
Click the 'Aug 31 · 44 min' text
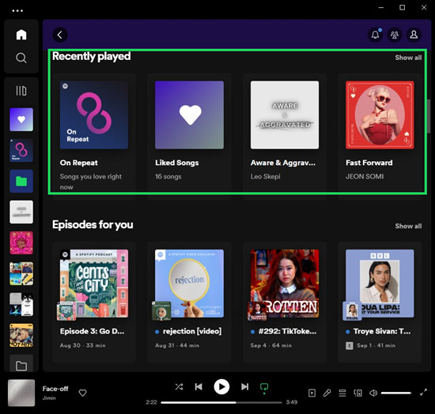tap(177, 345)
